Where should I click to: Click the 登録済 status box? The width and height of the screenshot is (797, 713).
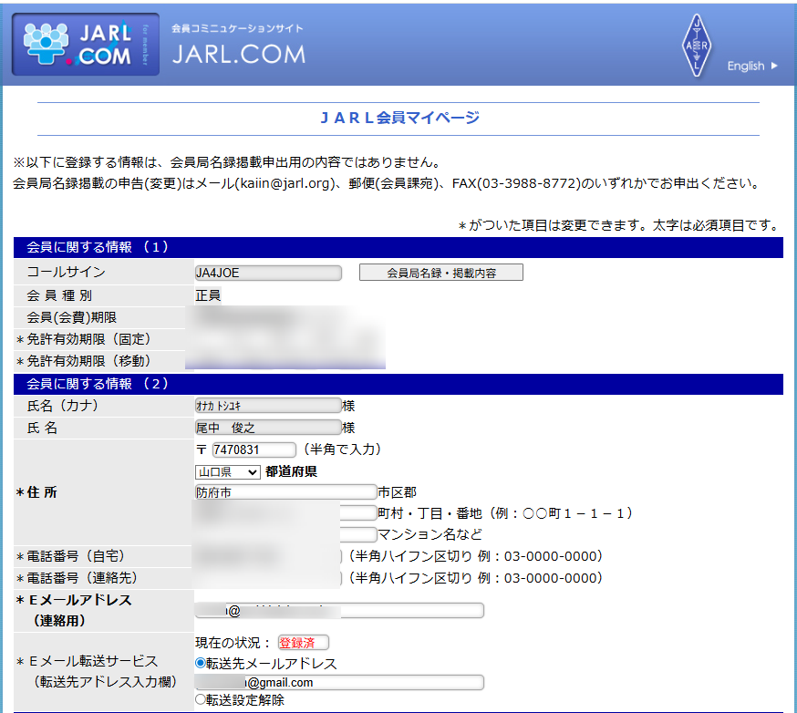point(303,643)
